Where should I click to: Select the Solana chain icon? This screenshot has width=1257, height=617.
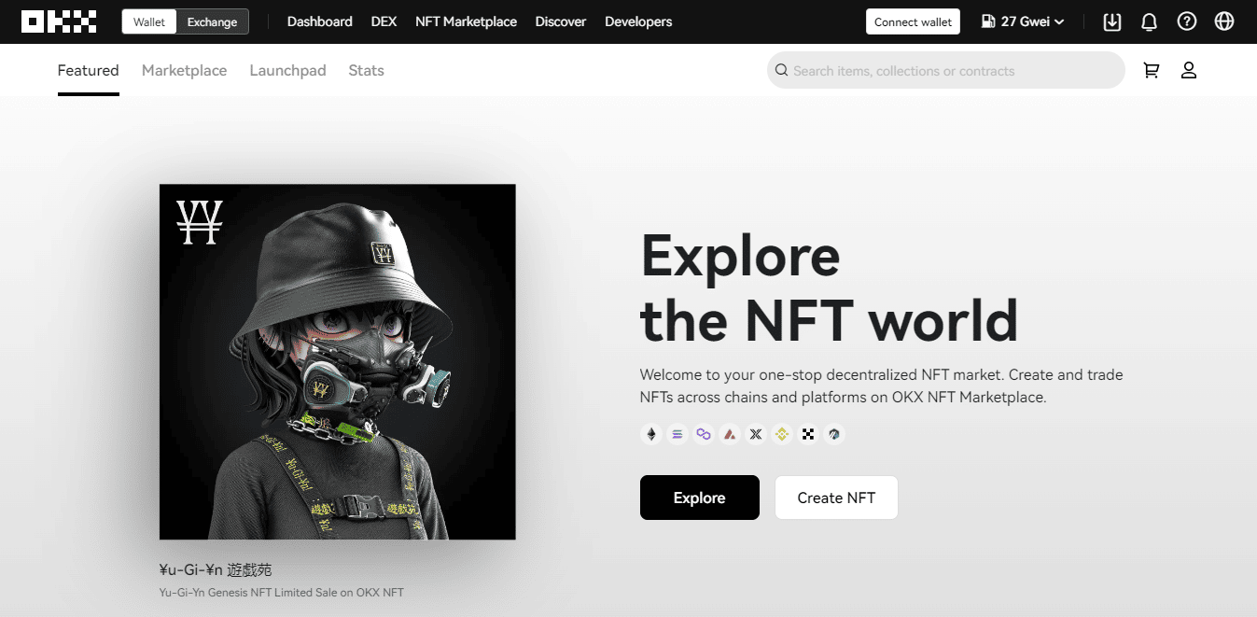tap(677, 434)
